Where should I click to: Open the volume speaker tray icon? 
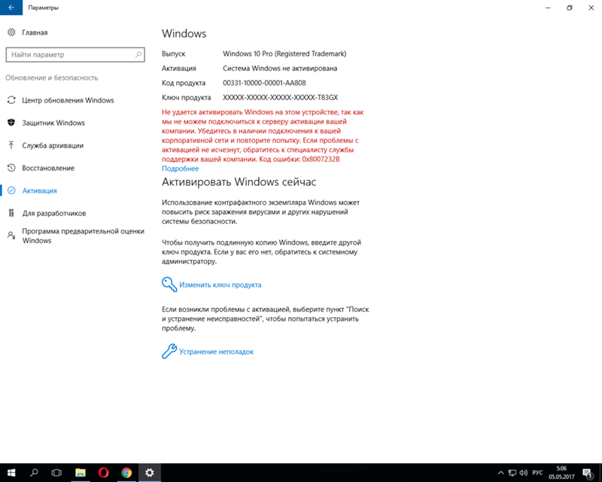coord(524,473)
